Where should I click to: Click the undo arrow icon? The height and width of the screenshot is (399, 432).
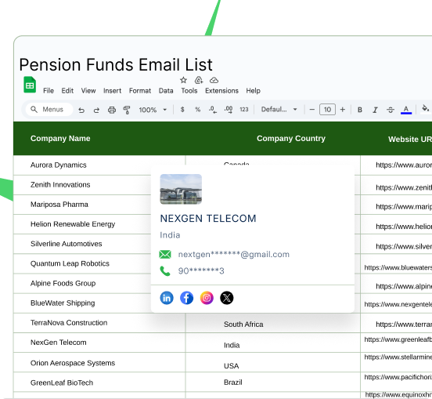pyautogui.click(x=81, y=111)
